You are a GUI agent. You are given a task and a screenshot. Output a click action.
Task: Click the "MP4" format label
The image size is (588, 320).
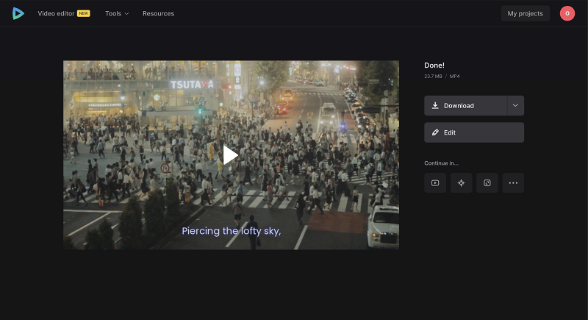pos(454,77)
